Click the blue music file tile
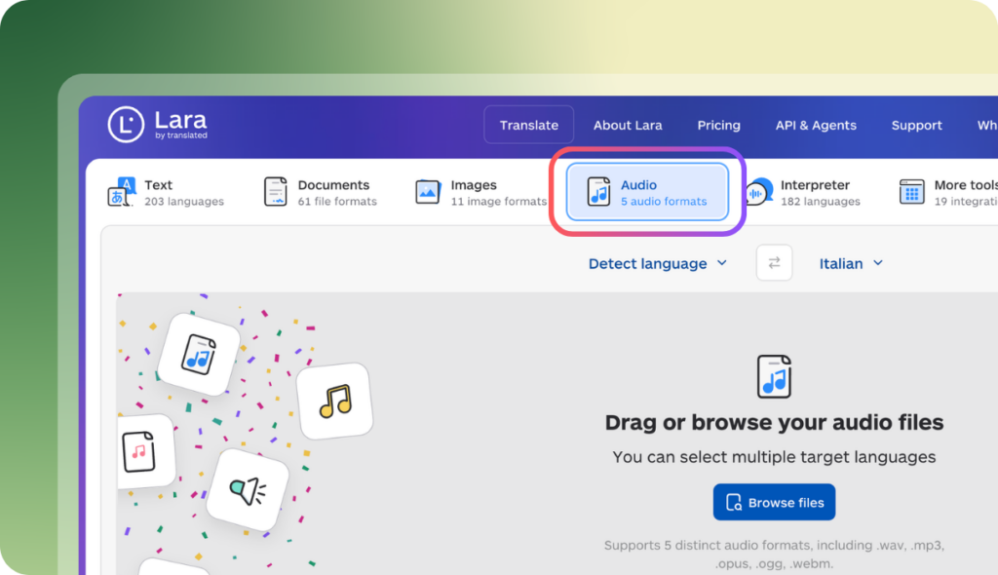 click(199, 355)
